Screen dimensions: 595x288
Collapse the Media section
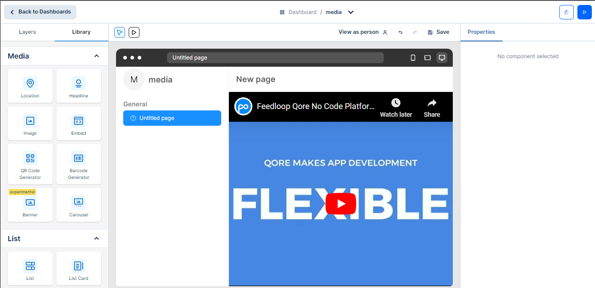[x=96, y=56]
